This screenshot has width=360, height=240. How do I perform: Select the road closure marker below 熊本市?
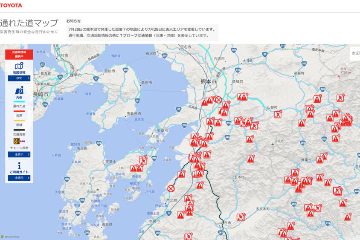click(218, 100)
